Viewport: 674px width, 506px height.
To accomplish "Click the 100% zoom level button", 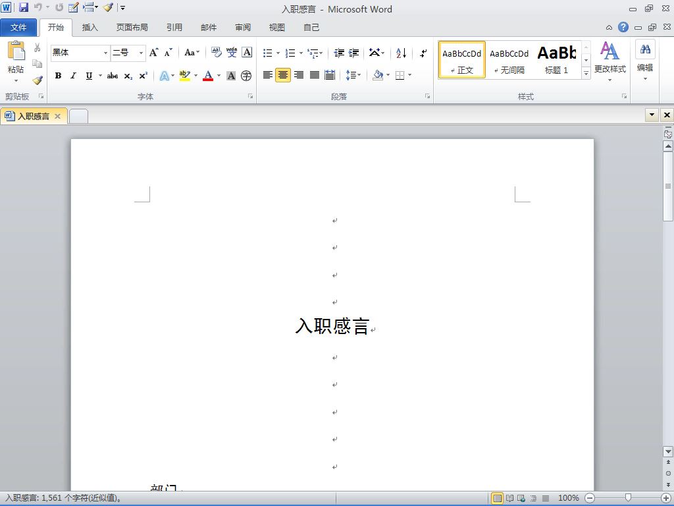I will [568, 498].
